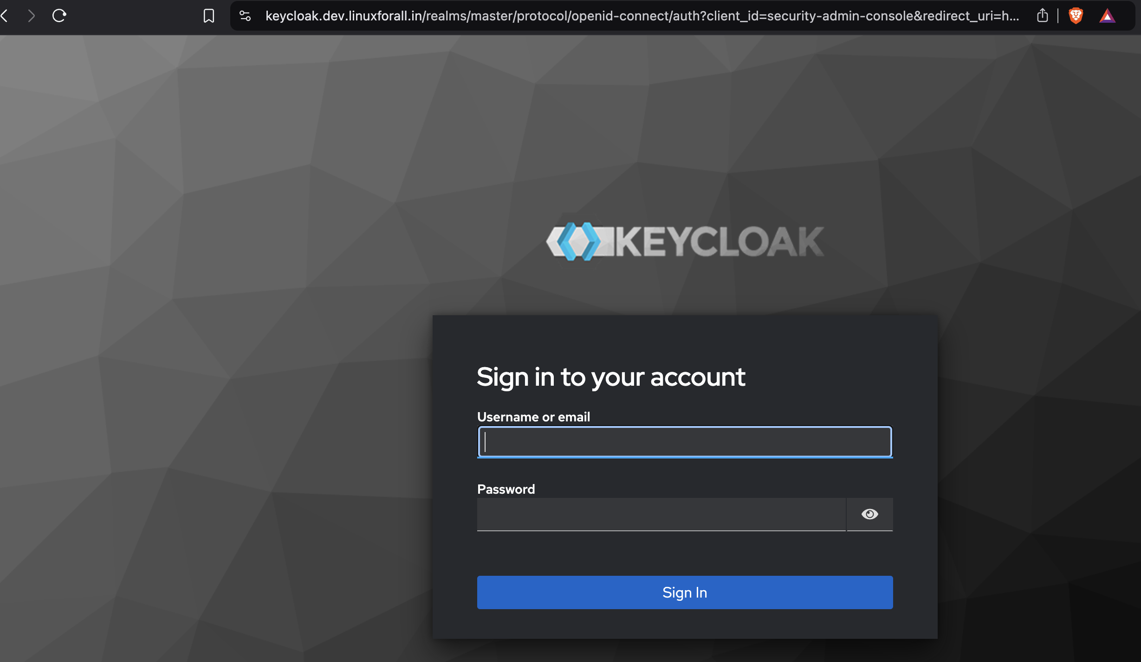Reload the Keycloak login page
This screenshot has width=1141, height=662.
59,15
